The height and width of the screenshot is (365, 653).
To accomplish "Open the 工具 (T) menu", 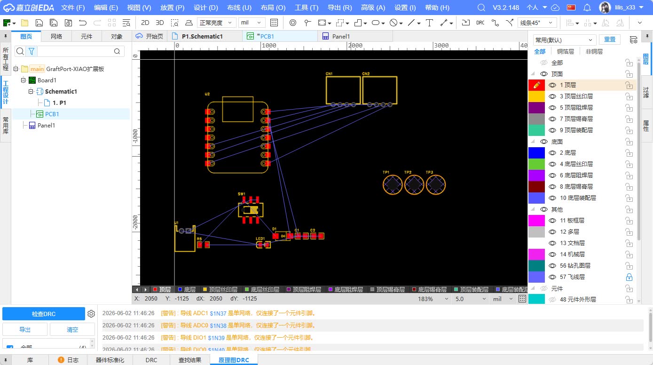I will [x=307, y=8].
